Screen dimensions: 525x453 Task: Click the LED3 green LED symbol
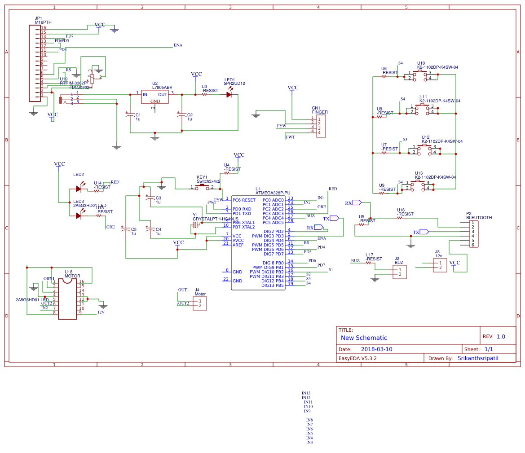(x=79, y=216)
